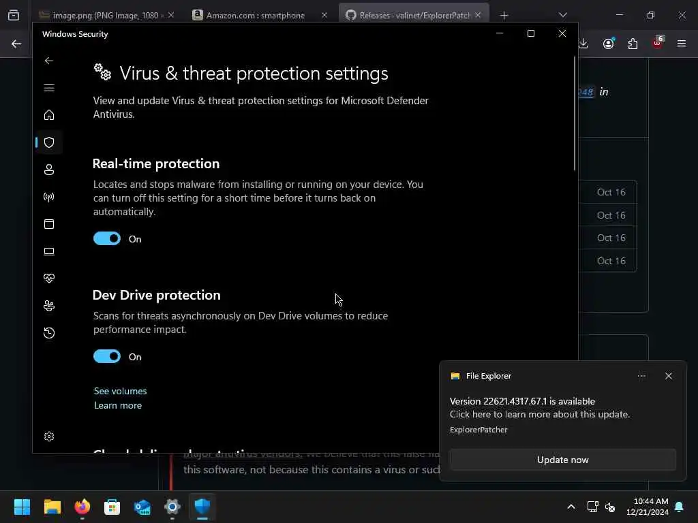Viewport: 698px width, 523px height.
Task: Open notification options three-dot menu
Action: 641,376
